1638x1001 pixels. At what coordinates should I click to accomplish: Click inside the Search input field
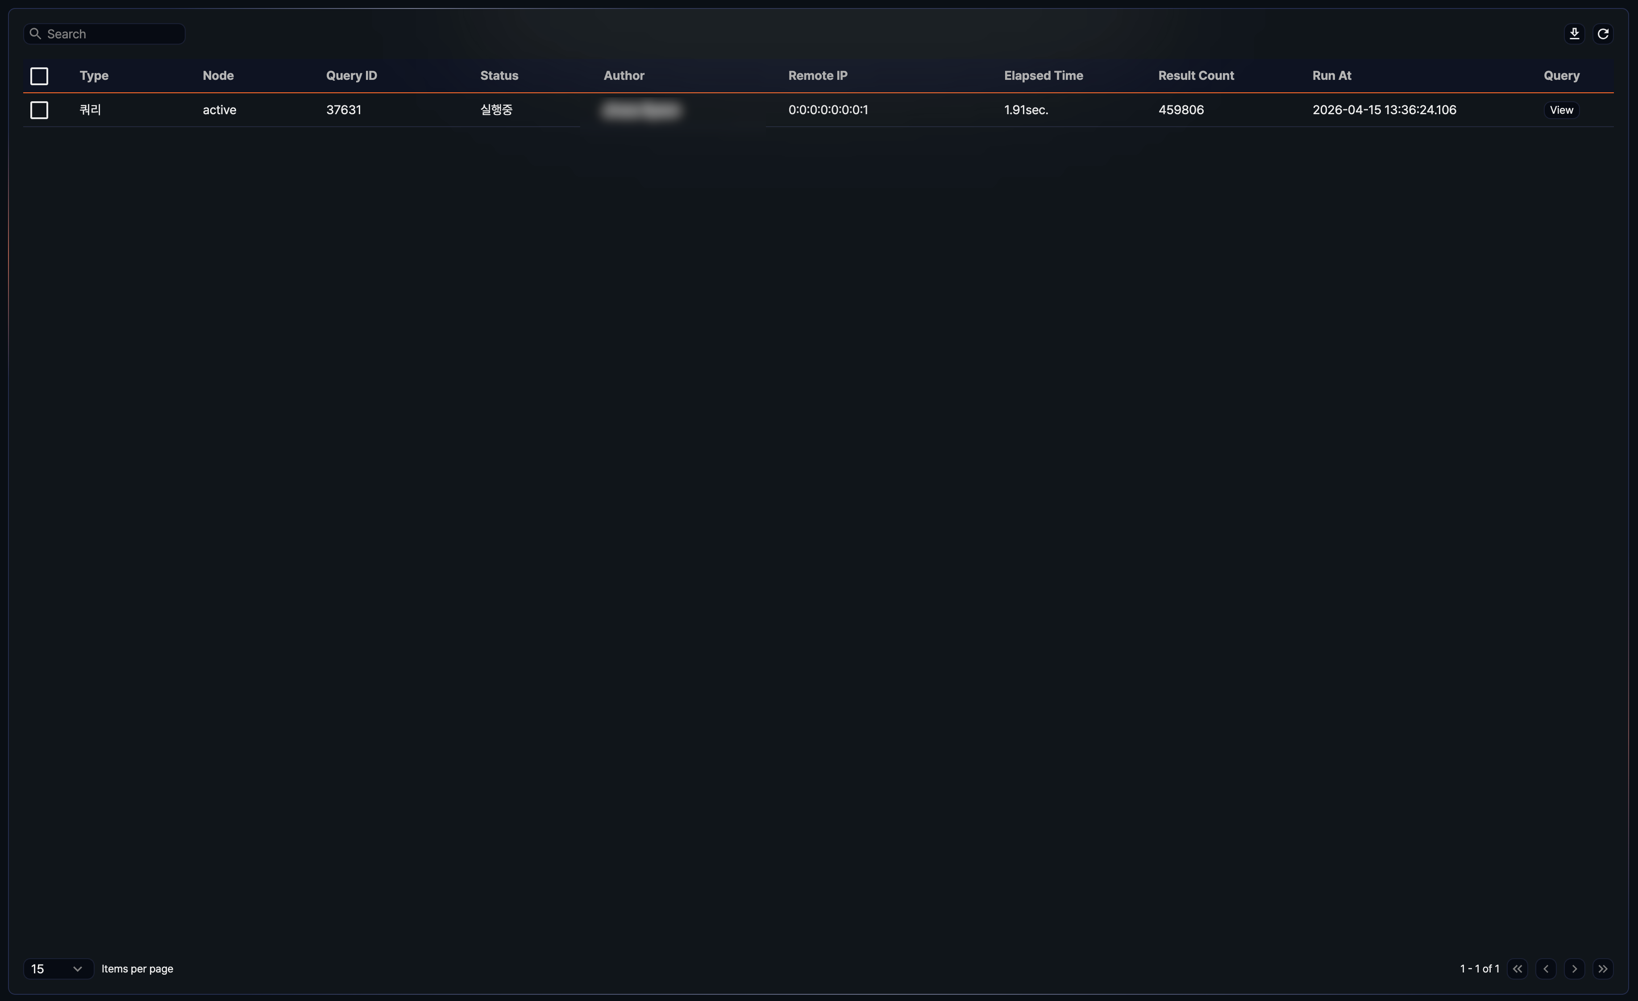[x=106, y=33]
